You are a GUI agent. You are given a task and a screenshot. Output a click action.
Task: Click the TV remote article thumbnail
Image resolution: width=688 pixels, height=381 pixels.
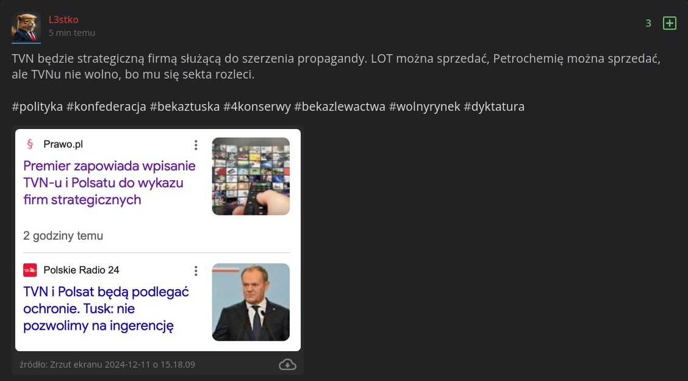[x=251, y=177]
